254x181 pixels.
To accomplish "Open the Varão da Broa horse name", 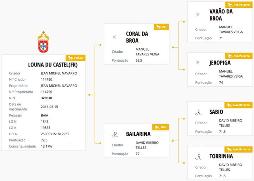I will click(x=221, y=15).
